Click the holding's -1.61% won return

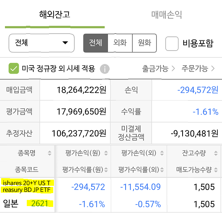click(92, 204)
